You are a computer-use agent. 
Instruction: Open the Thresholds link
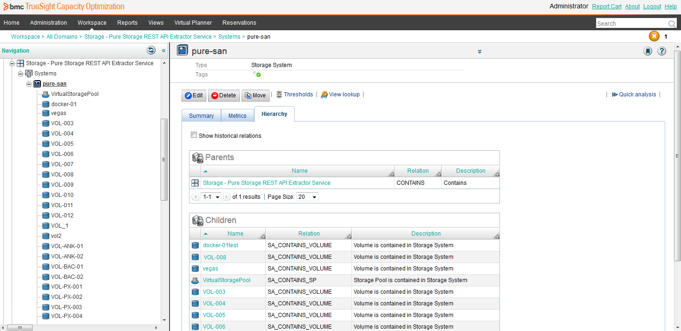coord(295,95)
